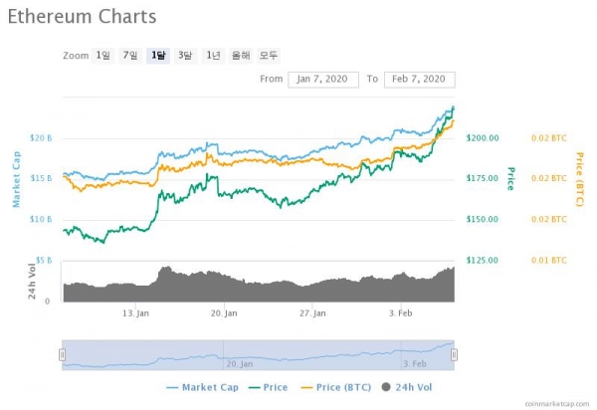Image resolution: width=597 pixels, height=410 pixels.
Task: Click the coinmarketcap.com credit link
Action: (556, 404)
